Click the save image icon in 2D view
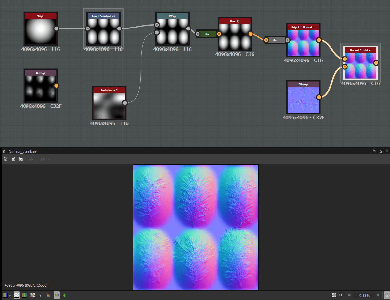Viewport: 390px width, 300px height. [13, 159]
